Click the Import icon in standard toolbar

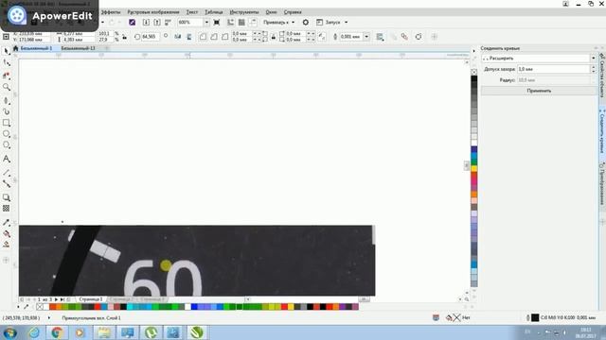pos(146,23)
